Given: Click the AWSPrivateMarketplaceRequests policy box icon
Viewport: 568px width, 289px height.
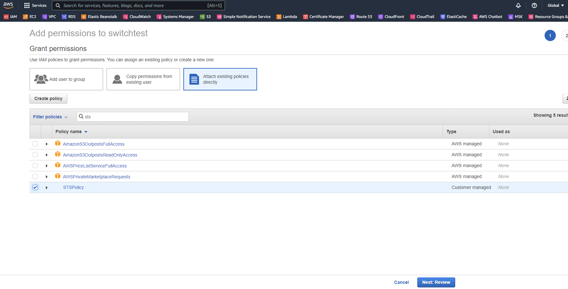Looking at the screenshot, I should click(x=58, y=176).
